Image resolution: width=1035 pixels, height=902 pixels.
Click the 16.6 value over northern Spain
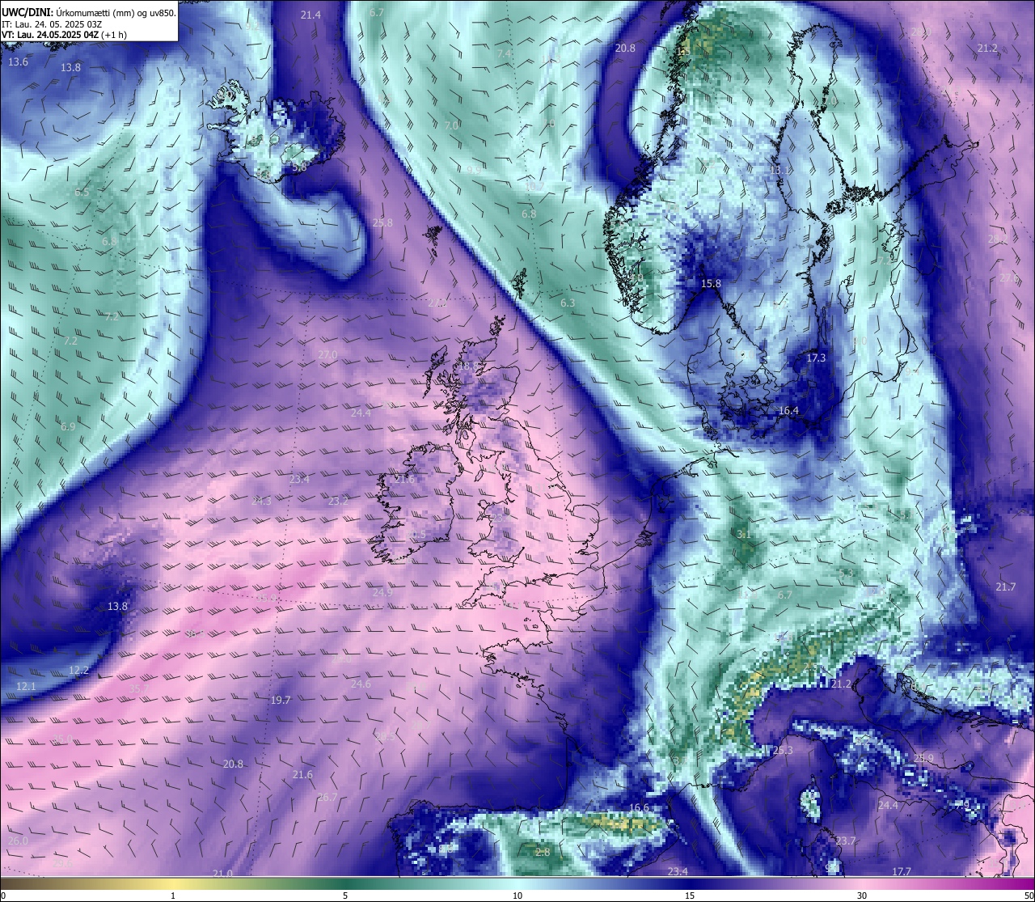click(x=639, y=808)
